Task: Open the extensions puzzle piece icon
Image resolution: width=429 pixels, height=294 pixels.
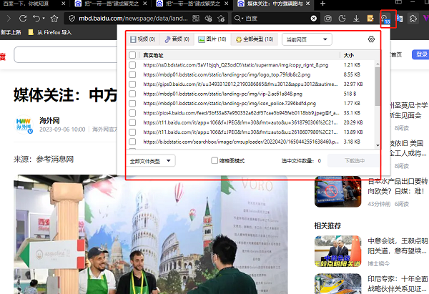Action: click(x=413, y=19)
